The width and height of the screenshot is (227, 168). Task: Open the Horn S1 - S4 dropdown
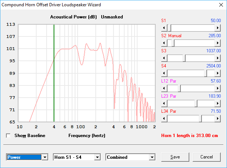[x=98, y=157]
